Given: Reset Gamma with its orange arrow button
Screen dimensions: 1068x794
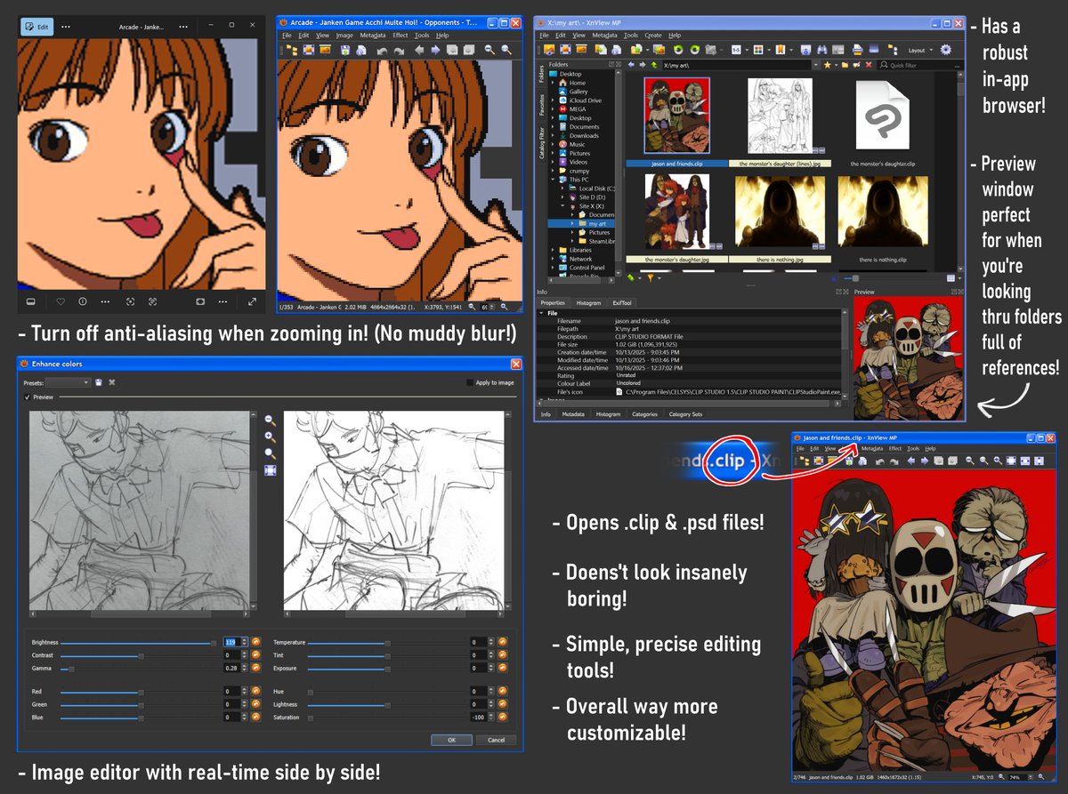Looking at the screenshot, I should (255, 669).
